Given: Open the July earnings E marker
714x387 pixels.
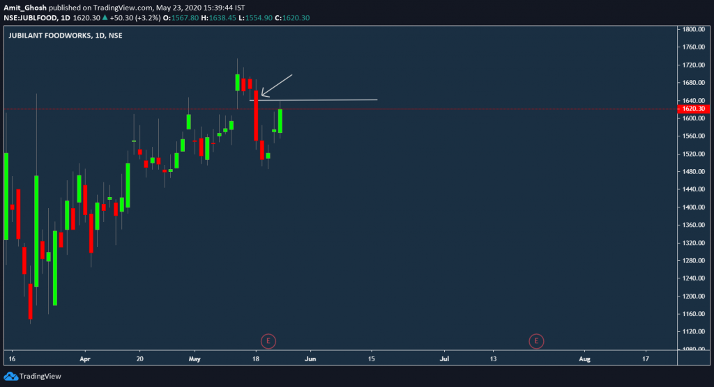Looking at the screenshot, I should [536, 341].
